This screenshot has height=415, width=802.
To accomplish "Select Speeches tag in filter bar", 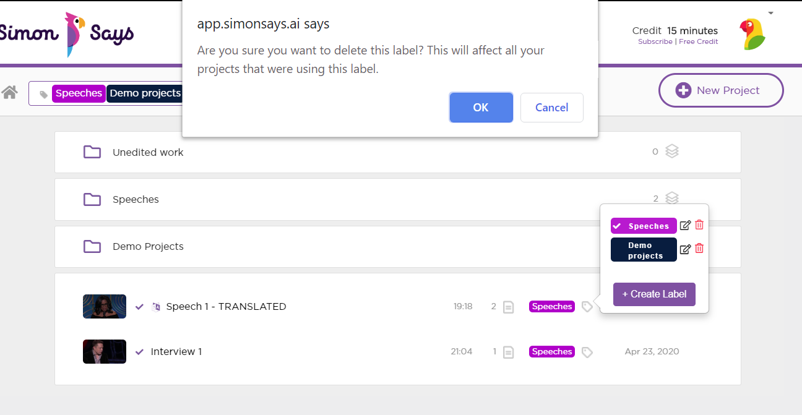I will tap(79, 93).
